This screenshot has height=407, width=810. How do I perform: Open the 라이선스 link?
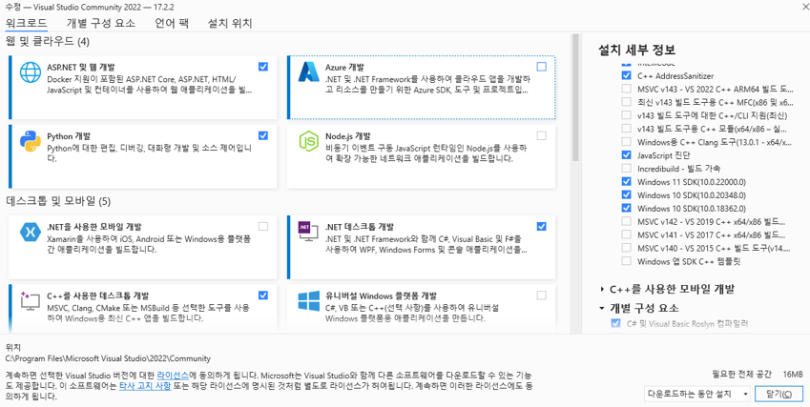tap(173, 376)
